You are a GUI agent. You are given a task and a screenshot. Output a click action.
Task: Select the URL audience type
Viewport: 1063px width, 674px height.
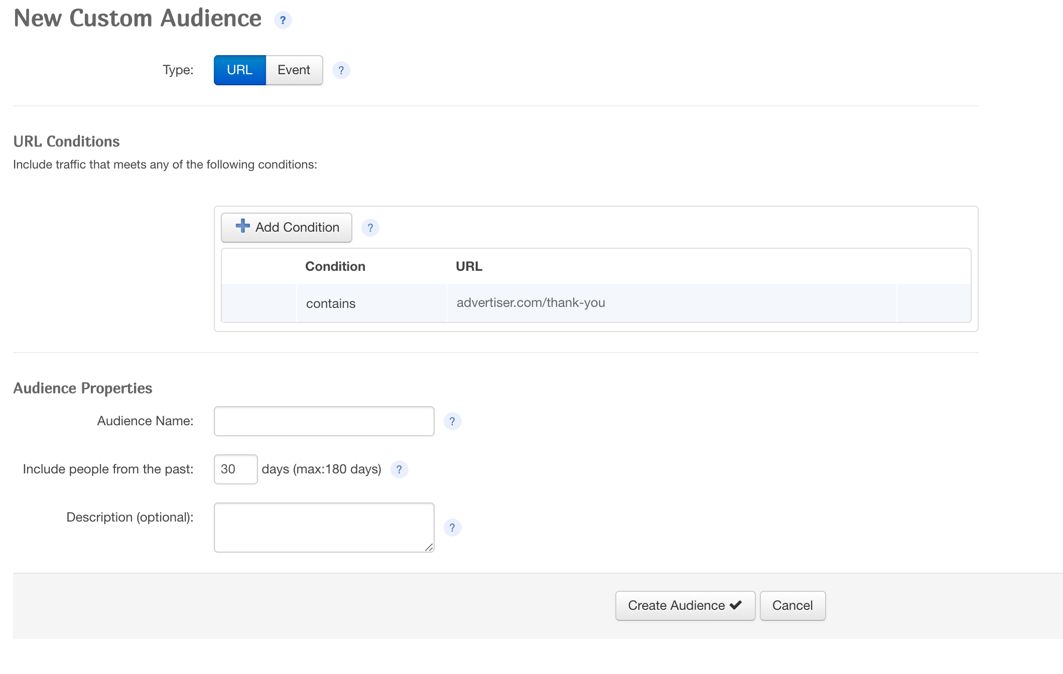click(x=240, y=70)
